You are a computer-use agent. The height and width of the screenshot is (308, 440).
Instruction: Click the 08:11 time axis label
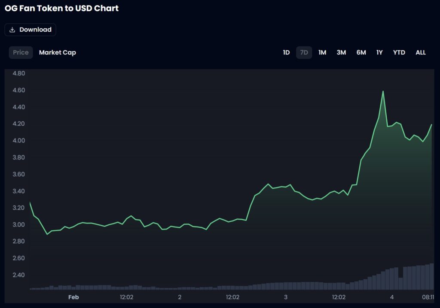point(428,297)
